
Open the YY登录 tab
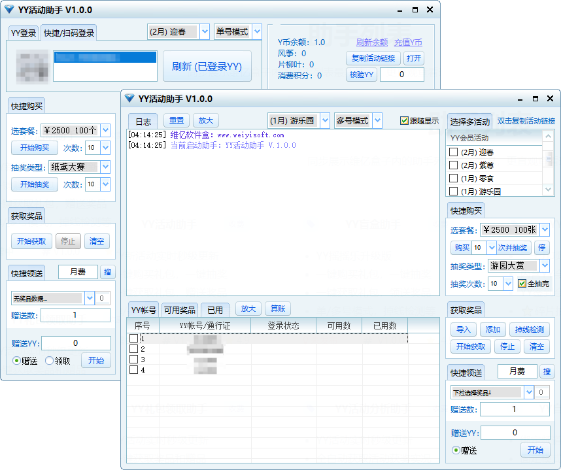pos(24,33)
